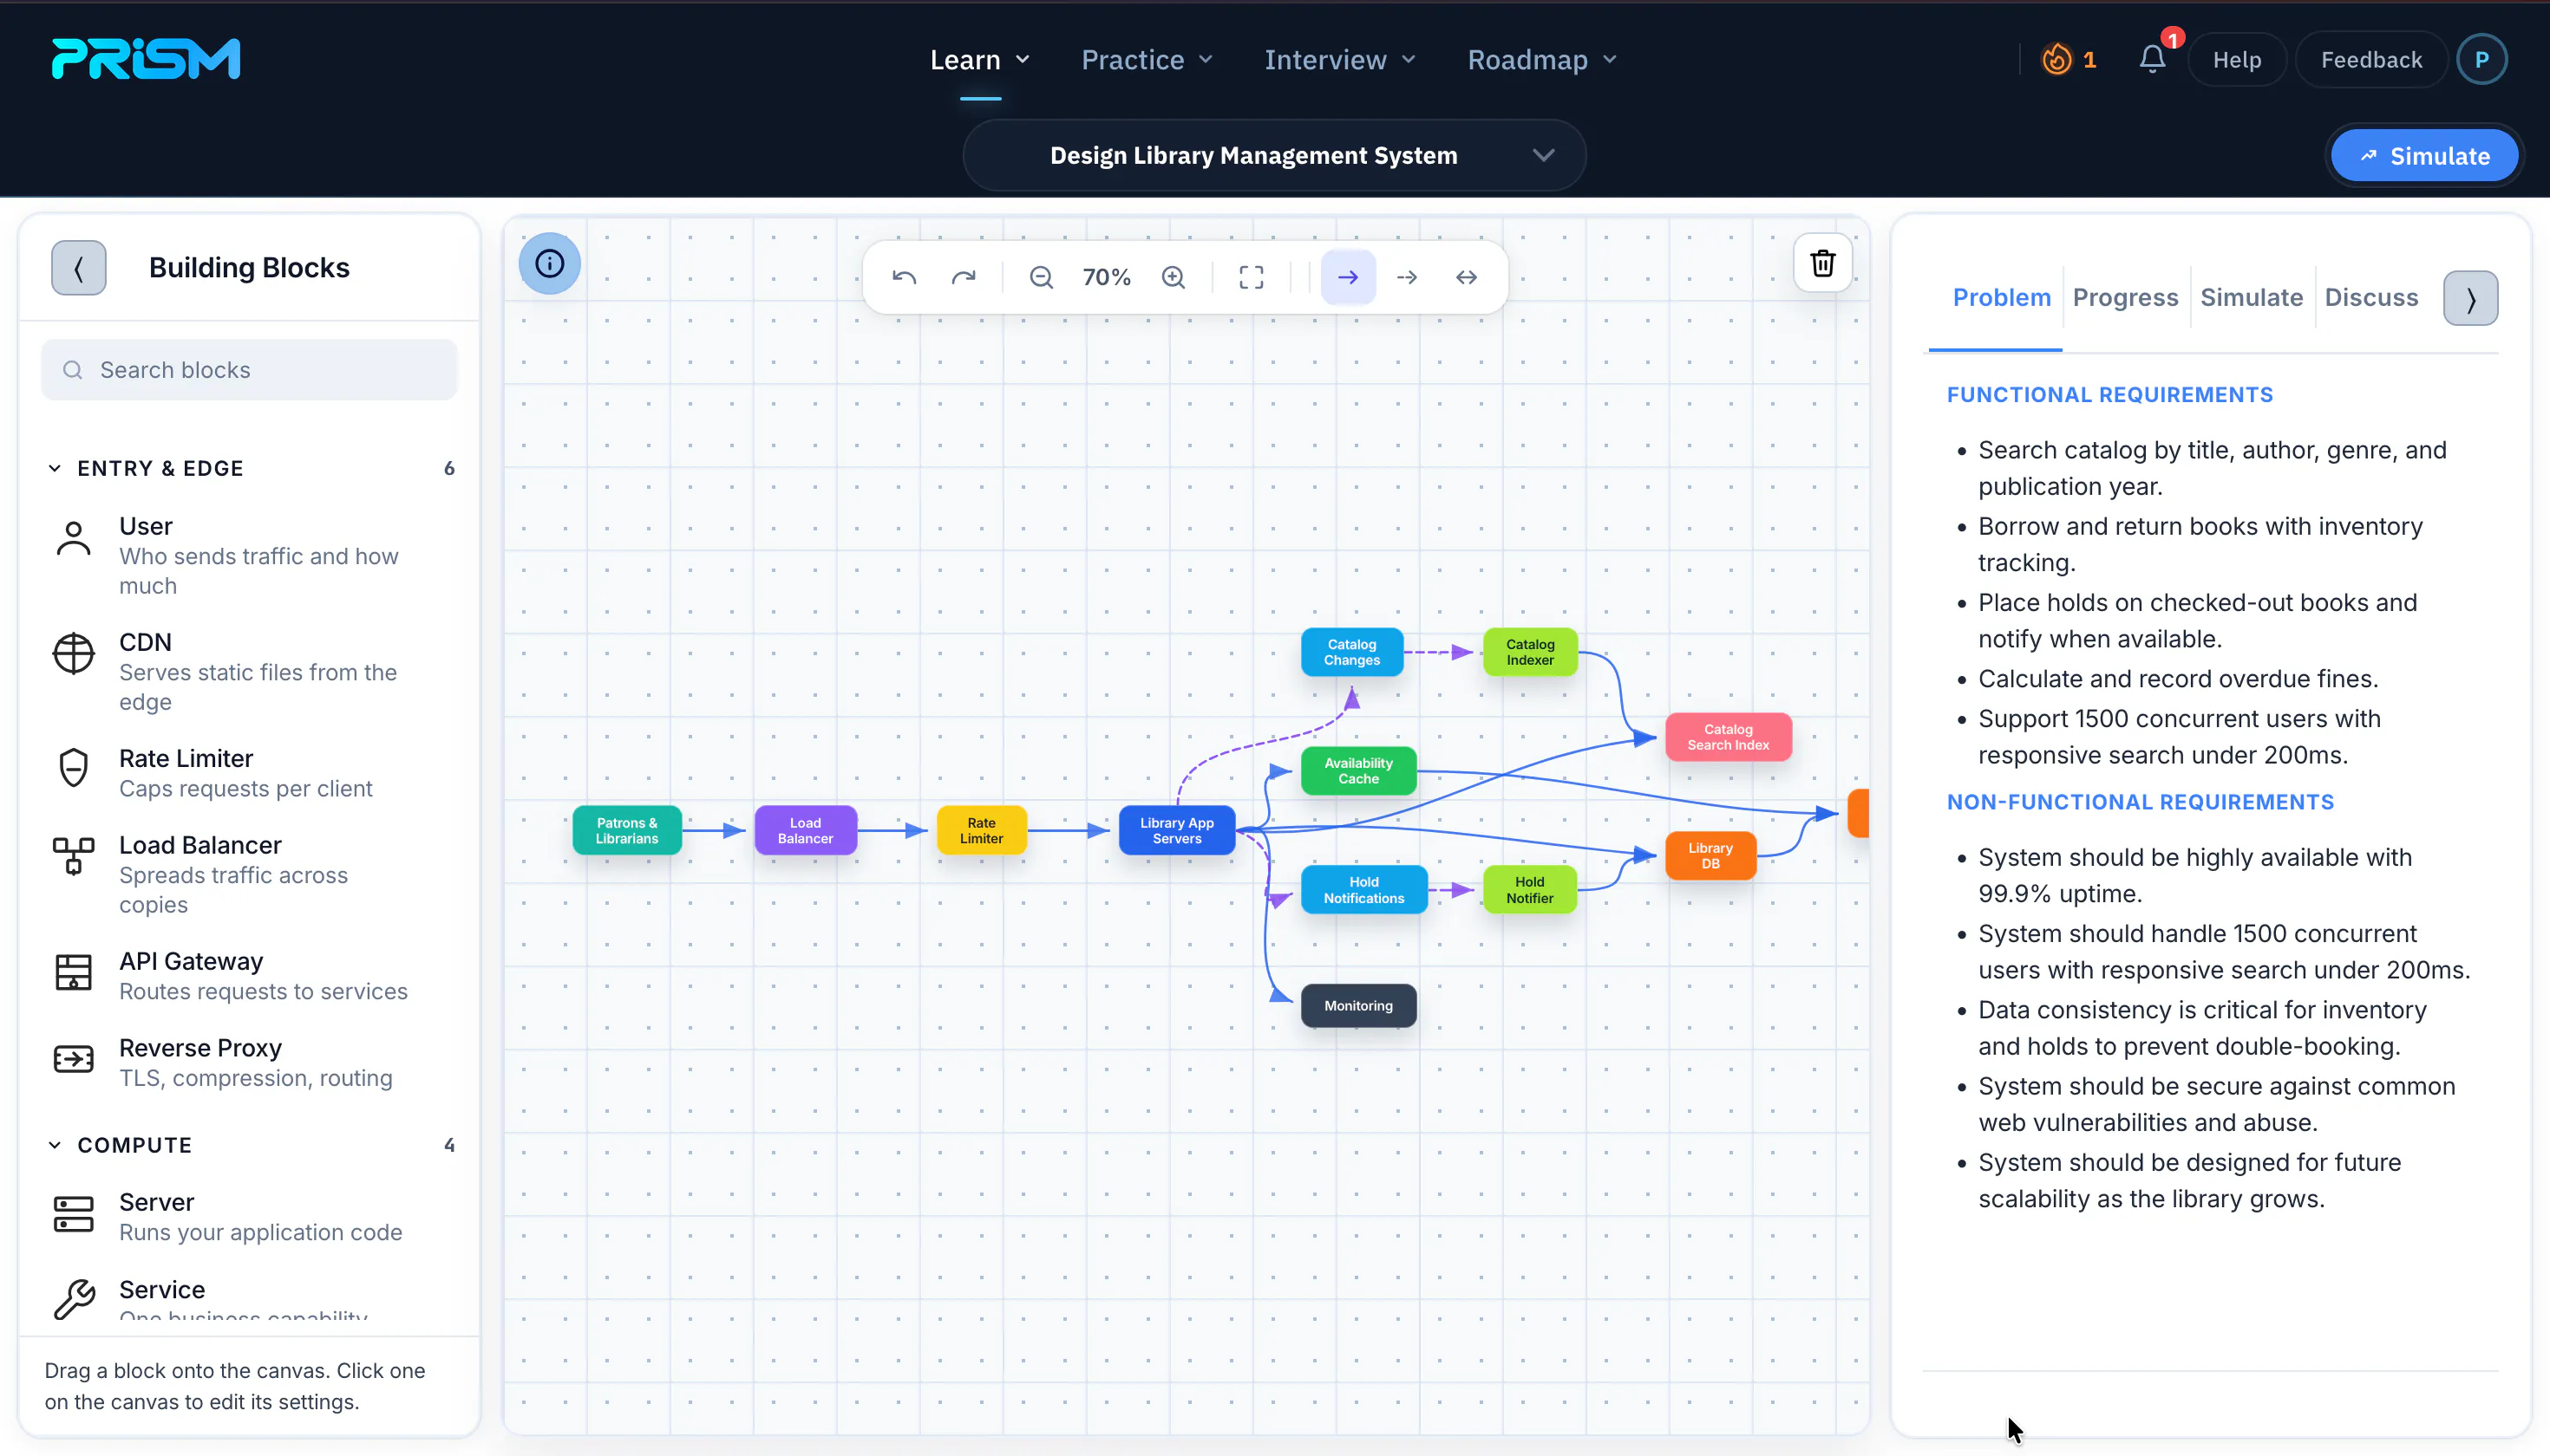Click the streak flame icon
Image resolution: width=2550 pixels, height=1456 pixels.
point(2056,60)
